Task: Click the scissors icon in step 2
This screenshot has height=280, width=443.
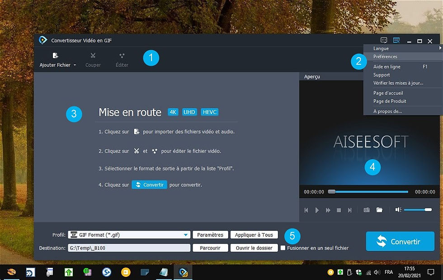Action: (x=137, y=151)
